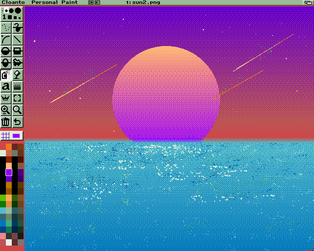Click the undo arrow button
The image size is (314, 251).
click(18, 122)
